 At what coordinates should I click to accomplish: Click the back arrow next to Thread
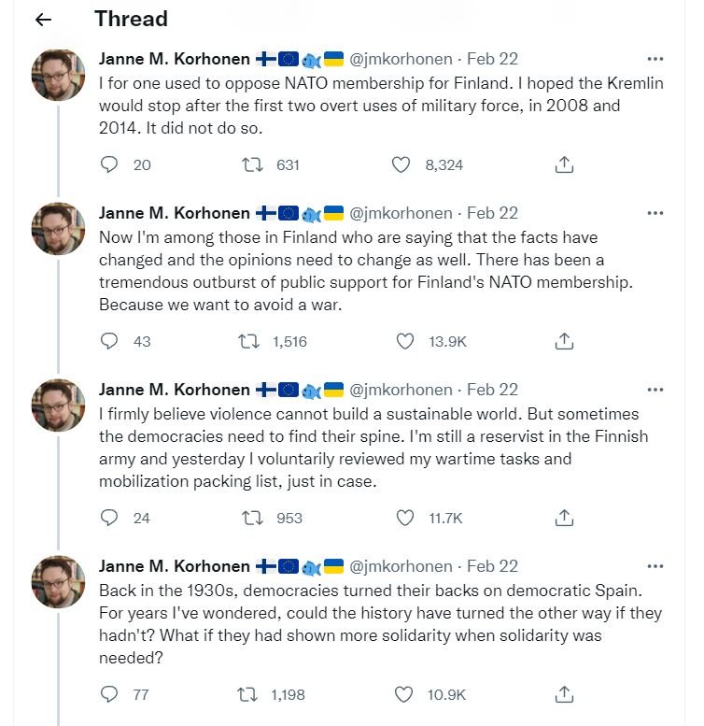[x=43, y=20]
